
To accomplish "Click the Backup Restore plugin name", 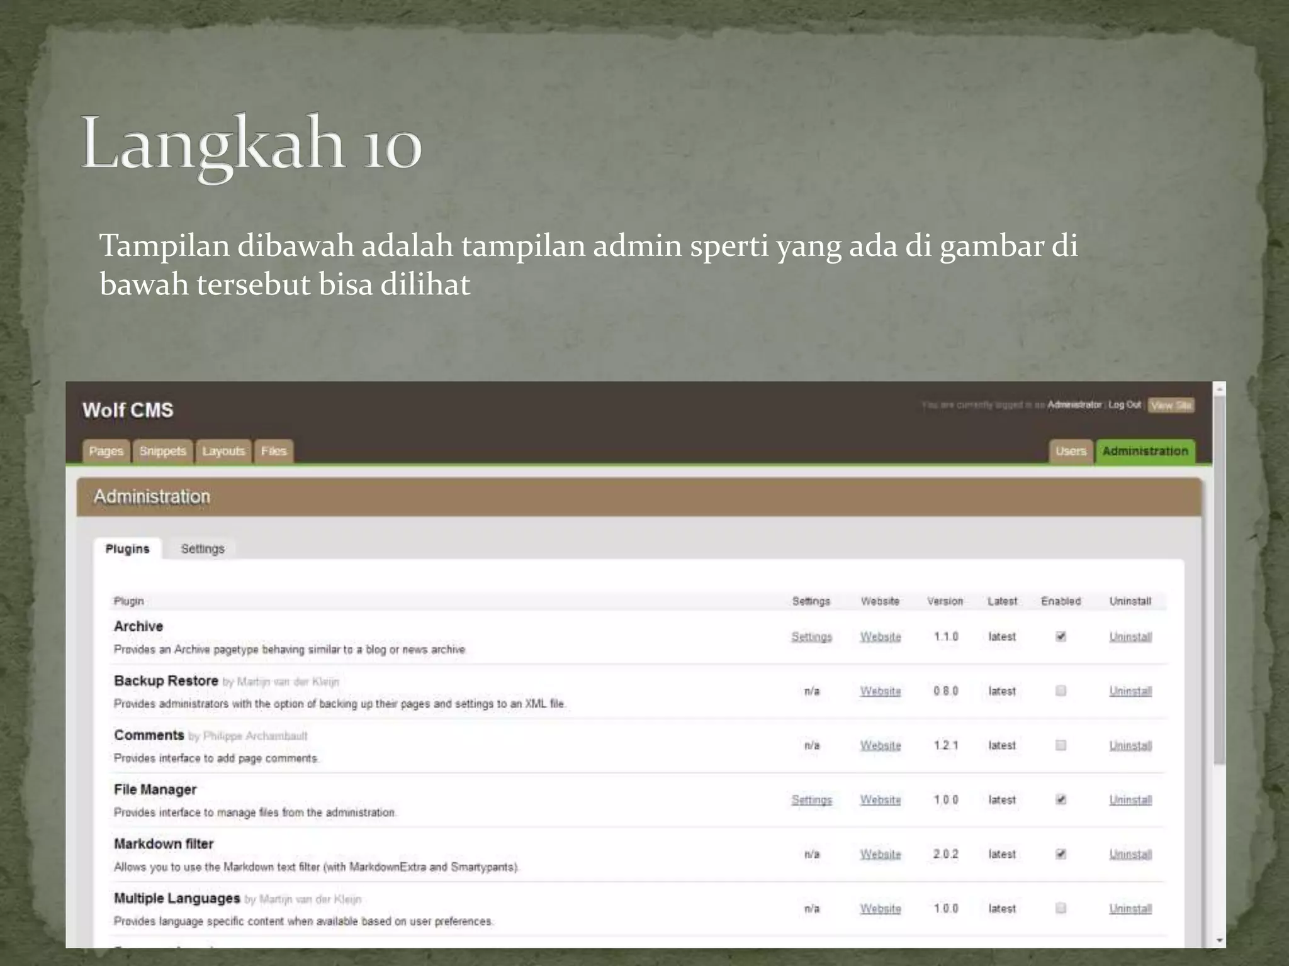I will click(166, 680).
